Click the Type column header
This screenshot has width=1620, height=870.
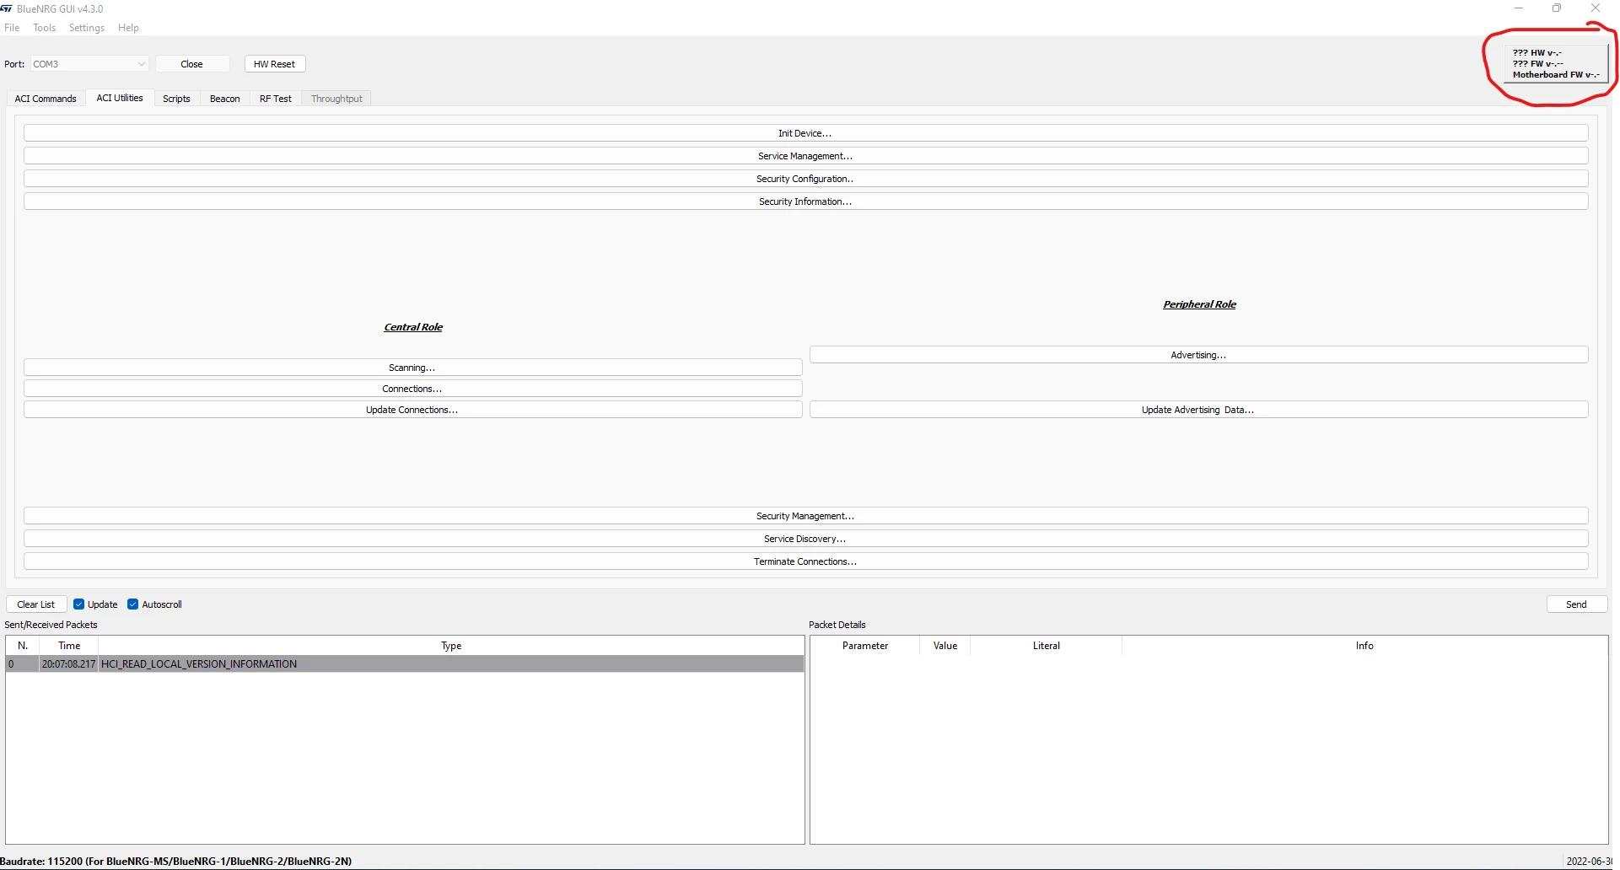click(x=451, y=646)
